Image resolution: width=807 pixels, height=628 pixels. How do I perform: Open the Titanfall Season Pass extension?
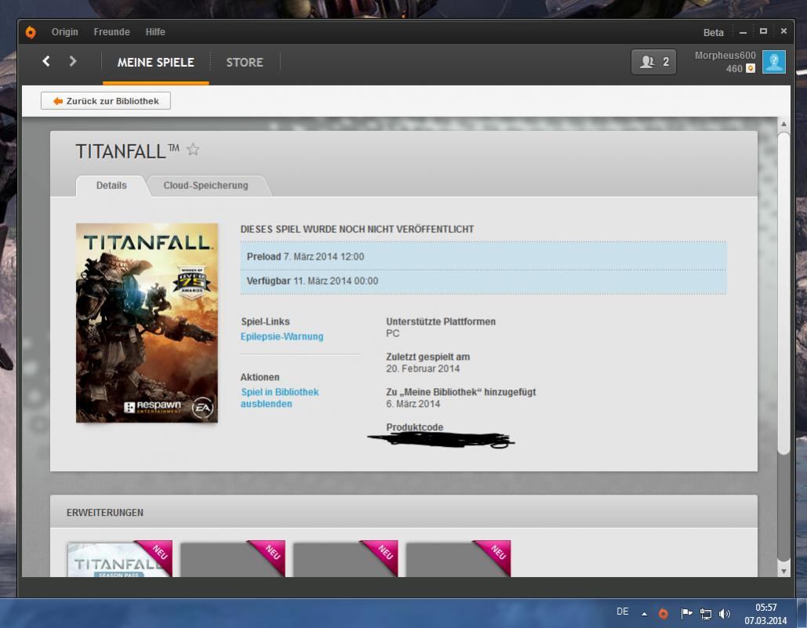[x=120, y=559]
